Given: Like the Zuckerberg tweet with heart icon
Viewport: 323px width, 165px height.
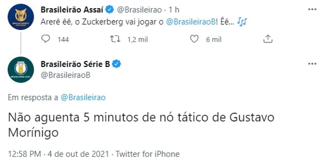Looking at the screenshot, I should tap(194, 39).
